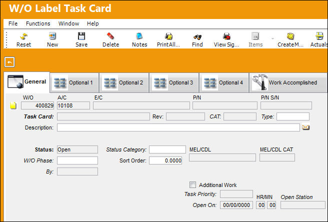Viewport: 328px width, 222px height.
Task: Click the toolbar drag handle dots
Action: [6, 40]
